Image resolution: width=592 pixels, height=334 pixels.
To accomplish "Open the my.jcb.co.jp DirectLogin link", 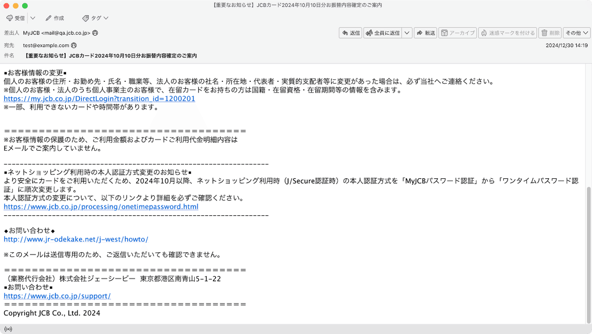I will pyautogui.click(x=99, y=99).
